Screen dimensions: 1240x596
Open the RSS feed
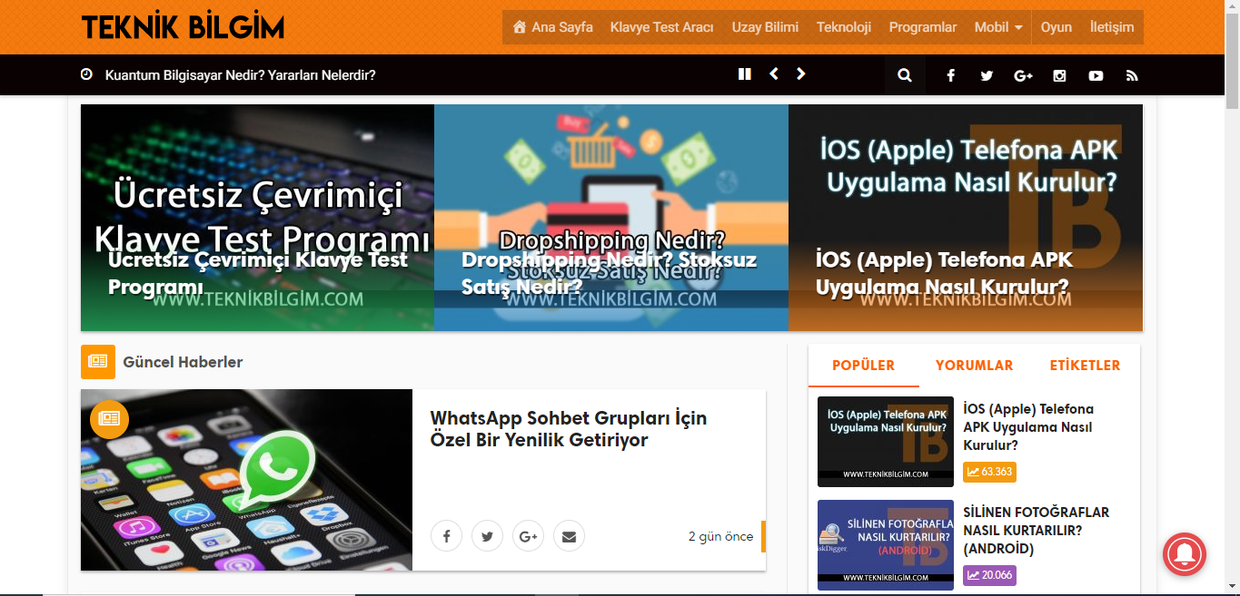[1132, 76]
